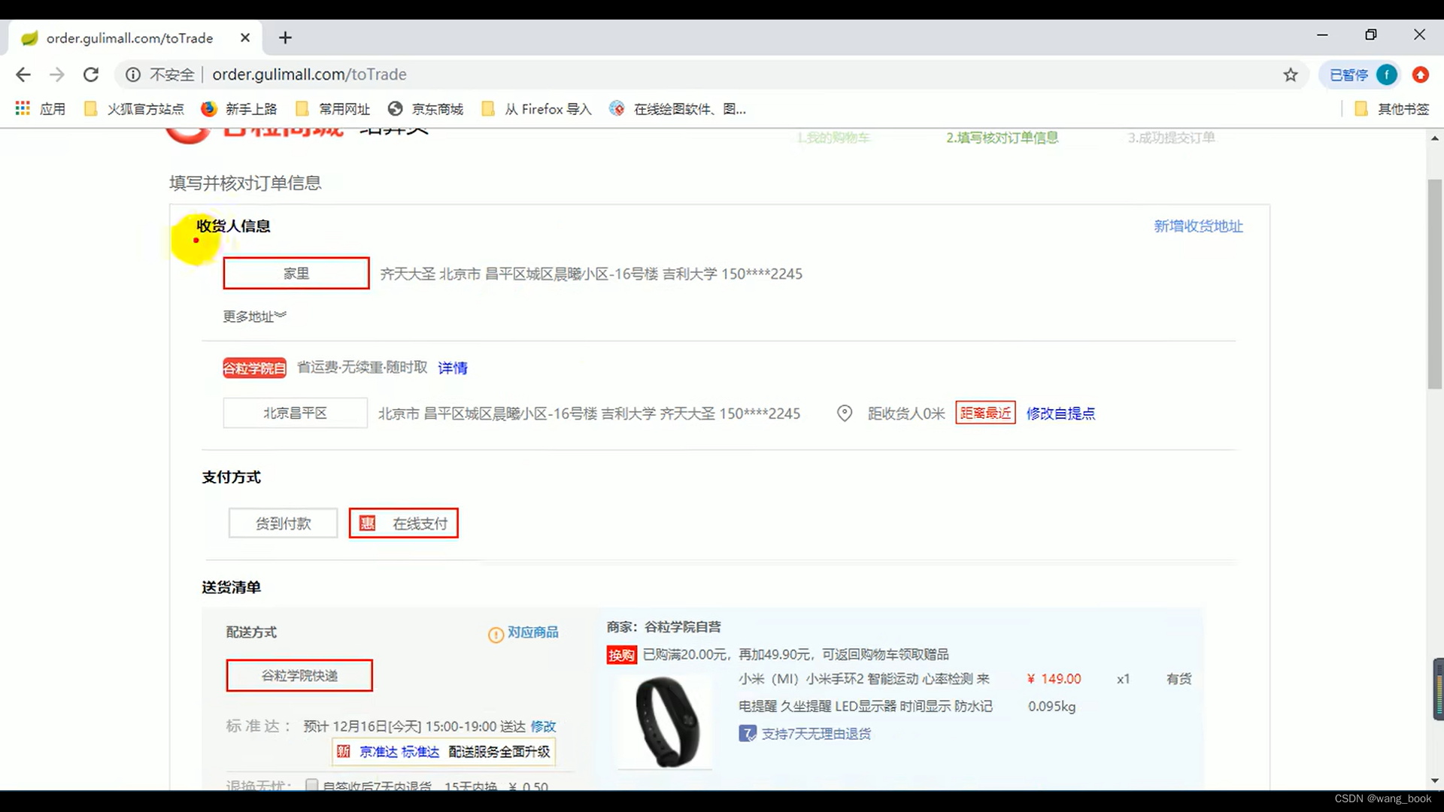The height and width of the screenshot is (812, 1444).
Task: Click the 商家: 谷粒学院自营 label
Action: pyautogui.click(x=663, y=627)
